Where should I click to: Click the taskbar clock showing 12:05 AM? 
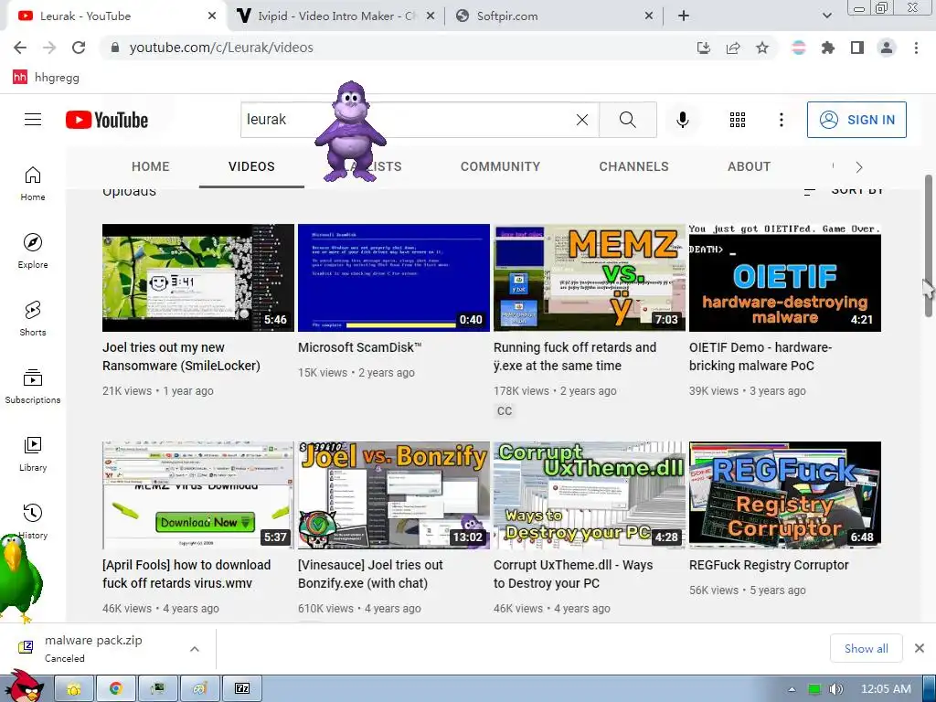click(x=886, y=689)
